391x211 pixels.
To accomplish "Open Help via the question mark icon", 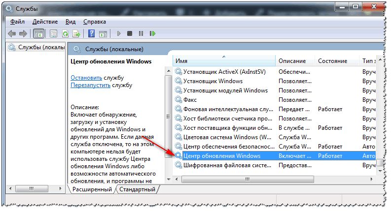I will point(92,33).
